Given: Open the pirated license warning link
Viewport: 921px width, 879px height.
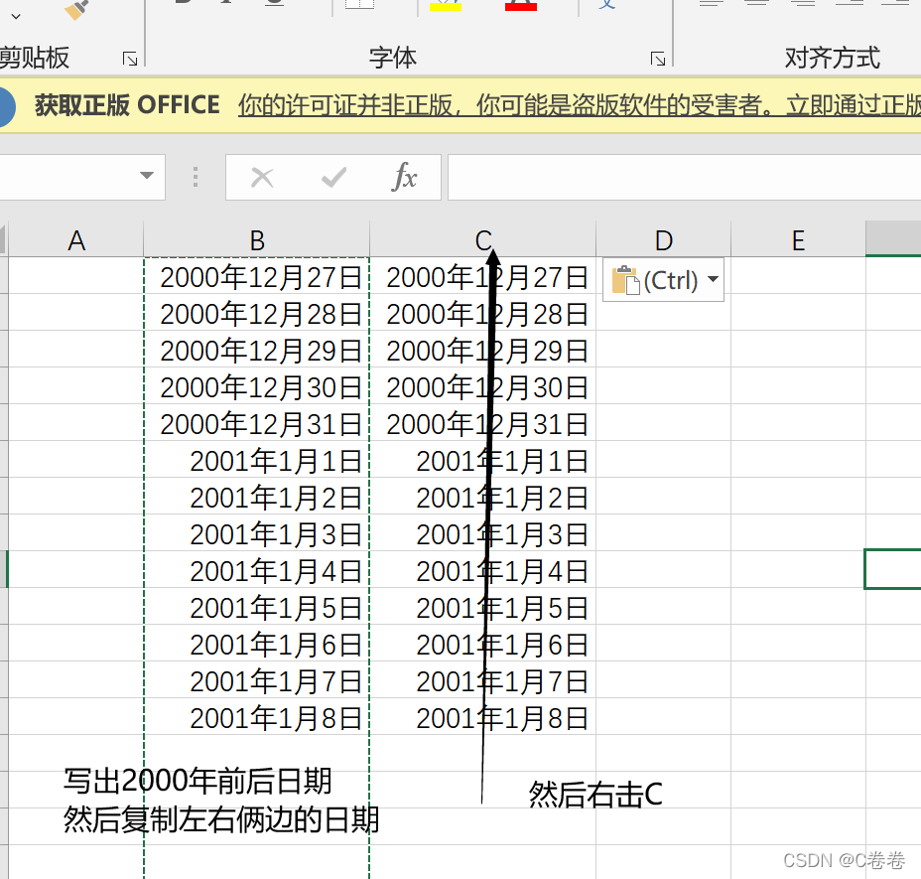Looking at the screenshot, I should click(580, 106).
